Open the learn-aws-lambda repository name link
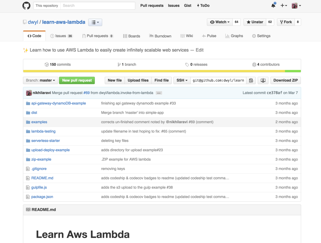This screenshot has width=321, height=243. tap(64, 22)
